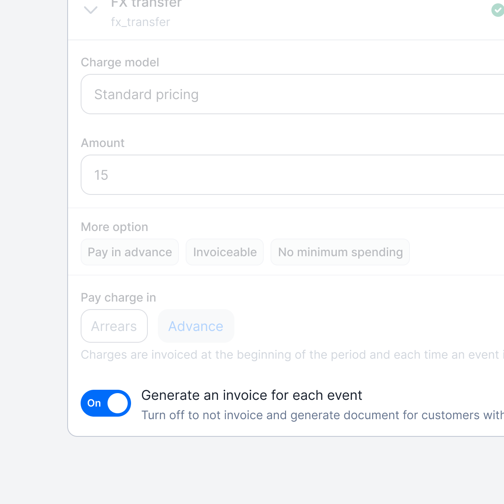Click the Pay charge in heading
Screen dimensions: 504x504
(118, 297)
